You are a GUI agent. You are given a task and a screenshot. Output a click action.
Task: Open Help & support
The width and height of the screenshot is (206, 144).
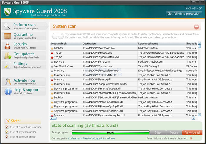tap(24, 91)
